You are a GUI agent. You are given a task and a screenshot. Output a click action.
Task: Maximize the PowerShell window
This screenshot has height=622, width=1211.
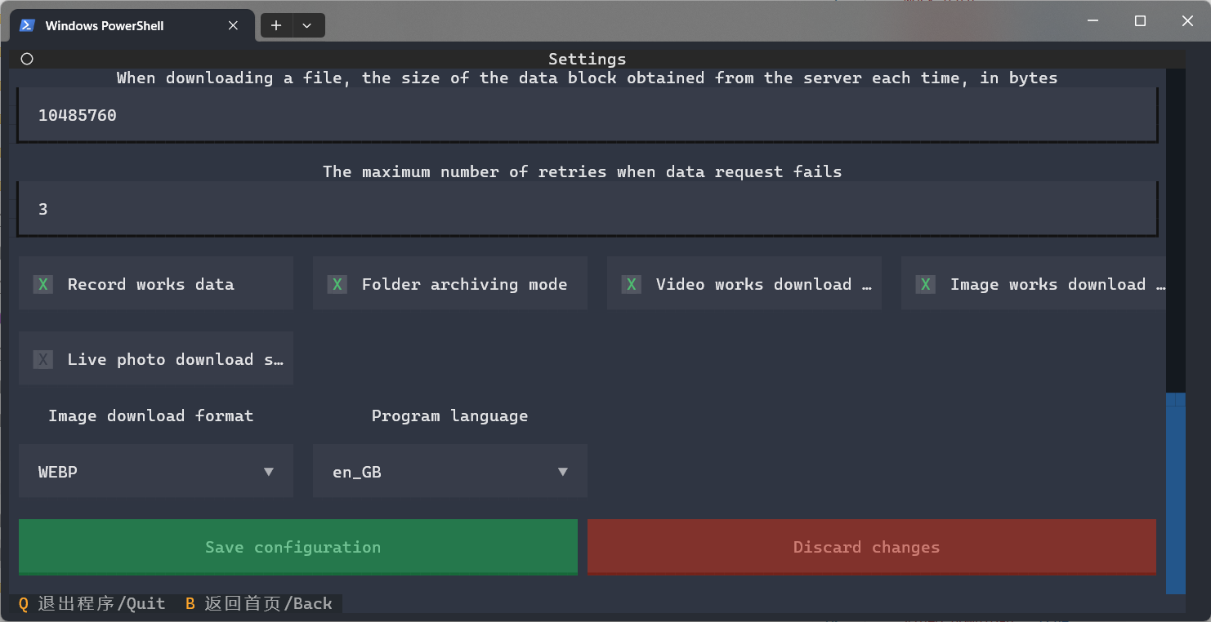pos(1140,21)
